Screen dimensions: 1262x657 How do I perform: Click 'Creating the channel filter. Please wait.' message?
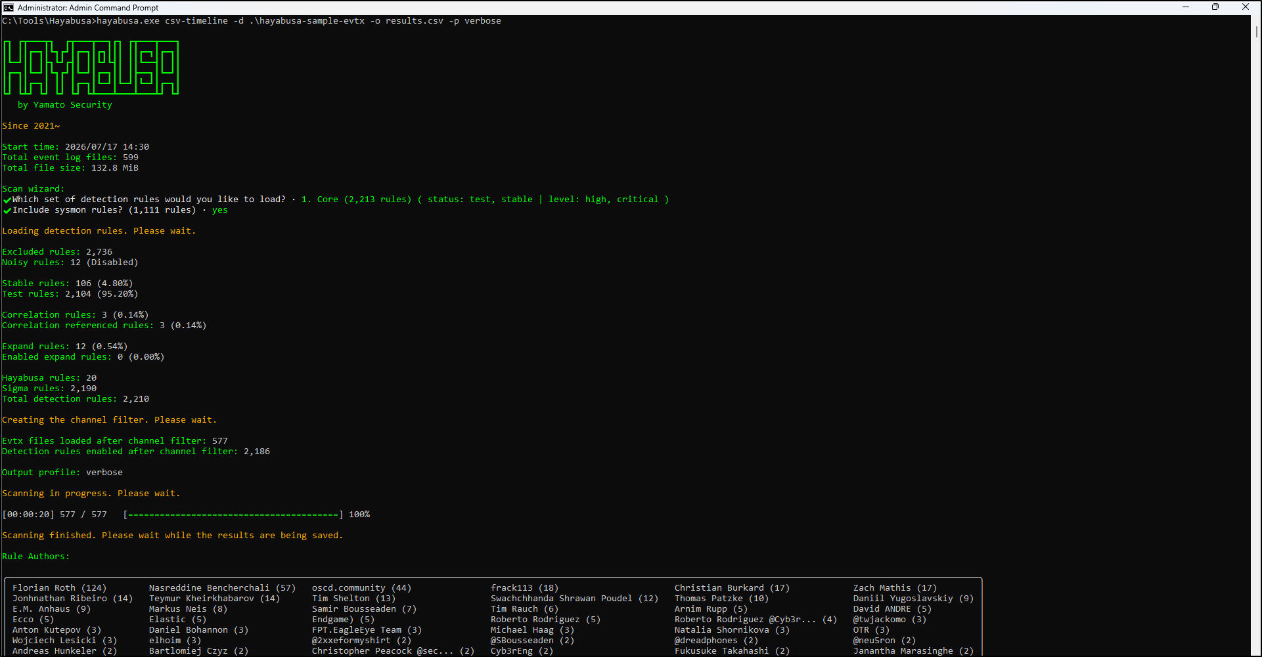point(110,420)
